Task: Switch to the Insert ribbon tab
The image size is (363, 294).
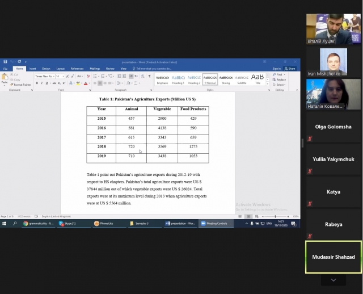Action: click(x=32, y=68)
